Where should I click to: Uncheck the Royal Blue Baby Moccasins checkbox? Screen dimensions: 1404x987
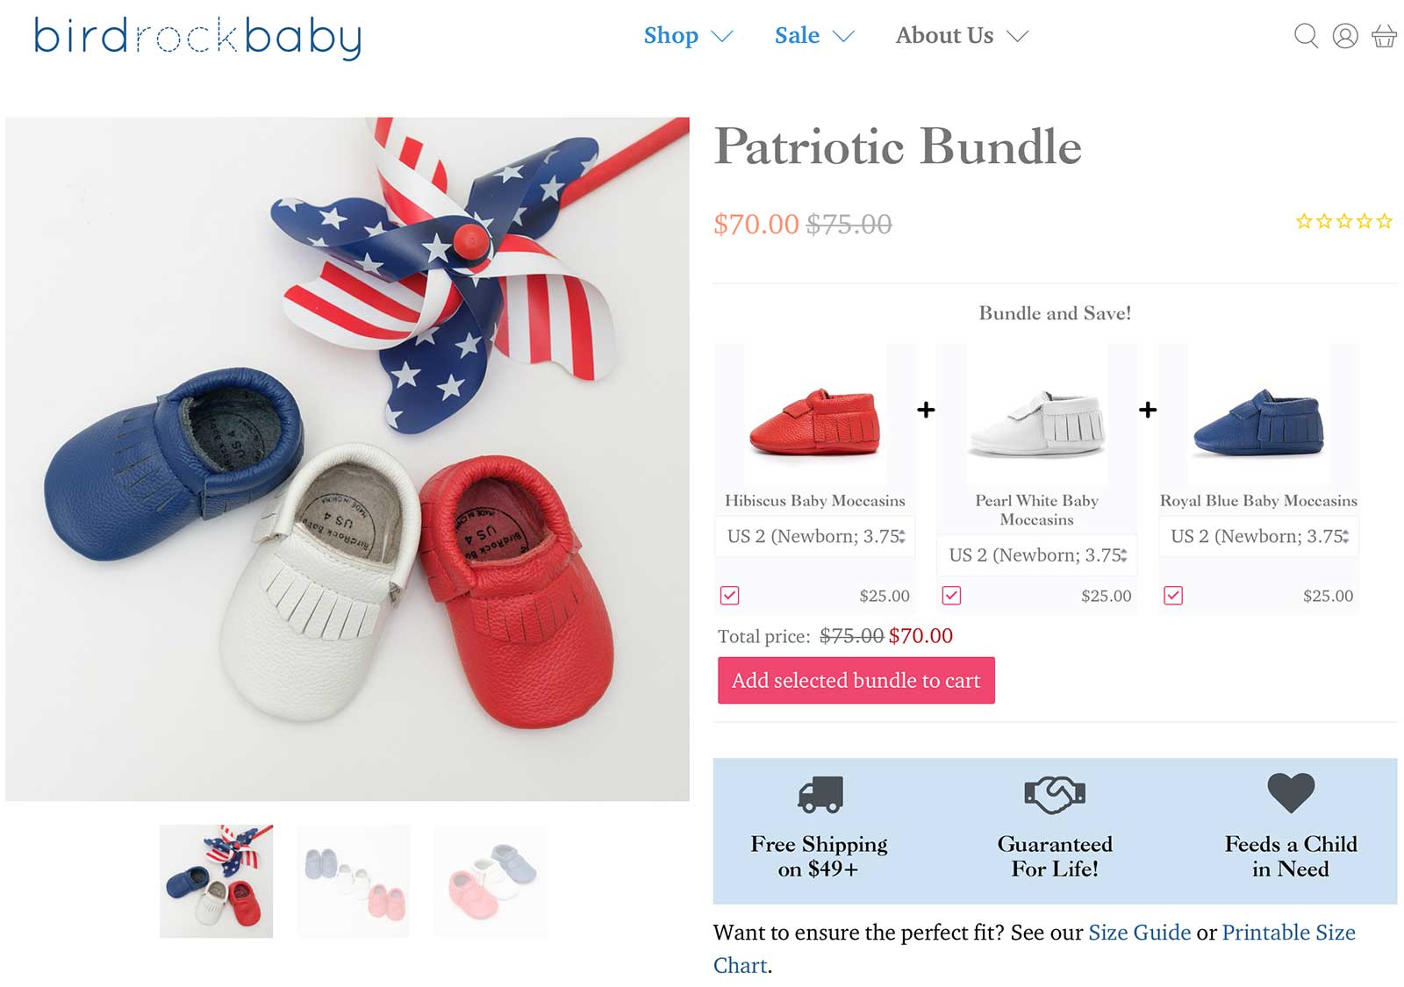[x=1175, y=596]
